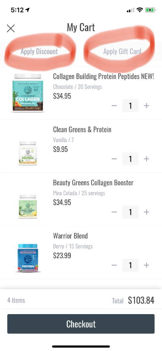Decrease quantity of Clean Greens & Protein
This screenshot has width=162, height=351.
[114, 159]
